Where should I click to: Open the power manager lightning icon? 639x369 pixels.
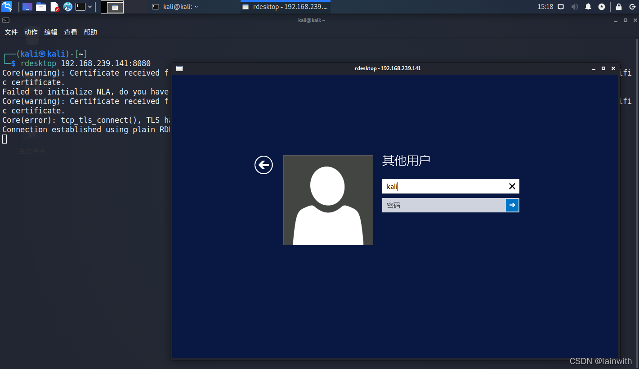[x=602, y=7]
